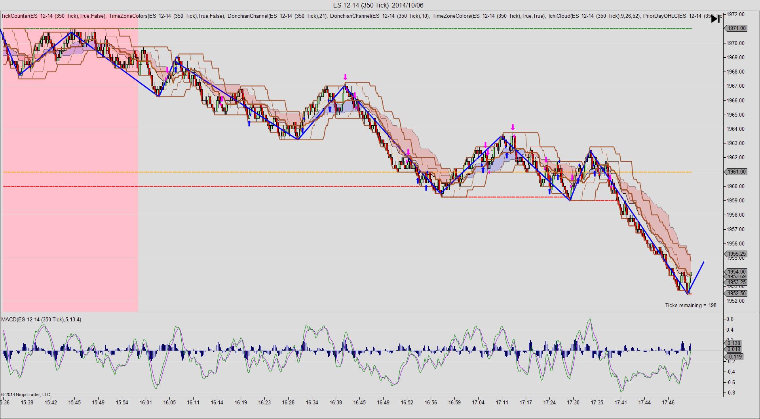Click the 17:11 time axis label

tap(502, 403)
